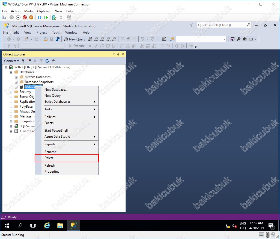Viewport: 280px width, 239px height.
Task: Click the red Shut Down VM icon
Action: 25,17
